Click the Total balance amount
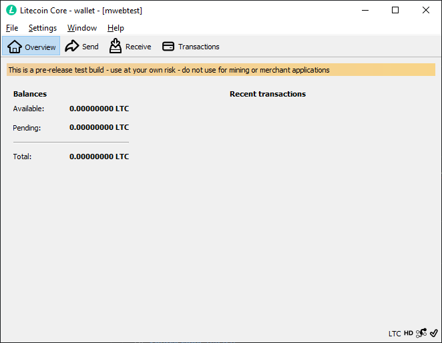This screenshot has width=442, height=343. tap(99, 157)
